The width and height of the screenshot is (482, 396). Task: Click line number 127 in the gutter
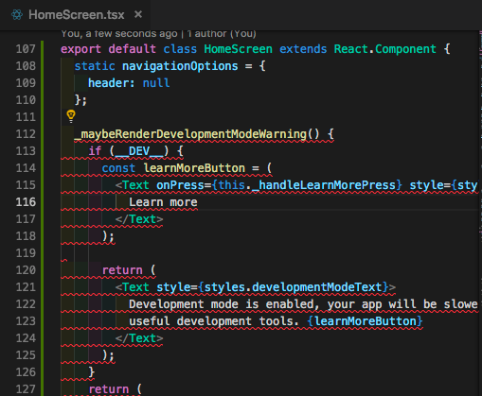pos(26,389)
